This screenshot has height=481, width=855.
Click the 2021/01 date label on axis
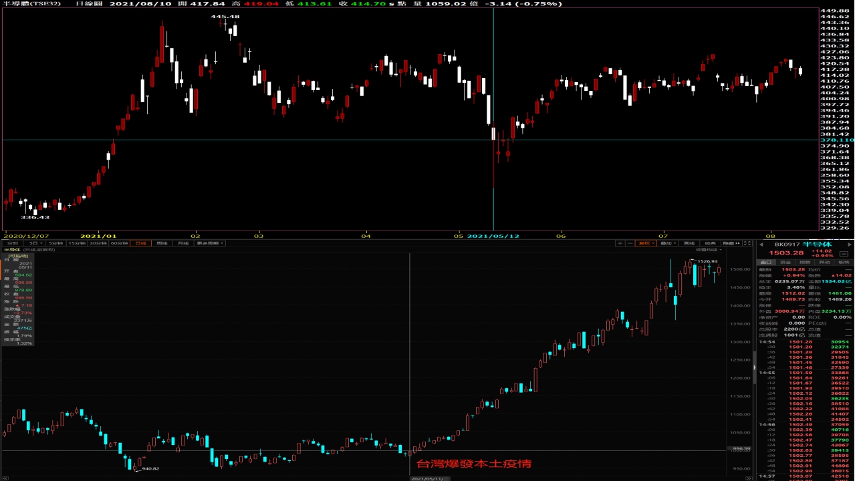98,236
